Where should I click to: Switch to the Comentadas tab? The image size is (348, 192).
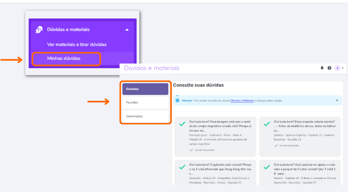[145, 116]
